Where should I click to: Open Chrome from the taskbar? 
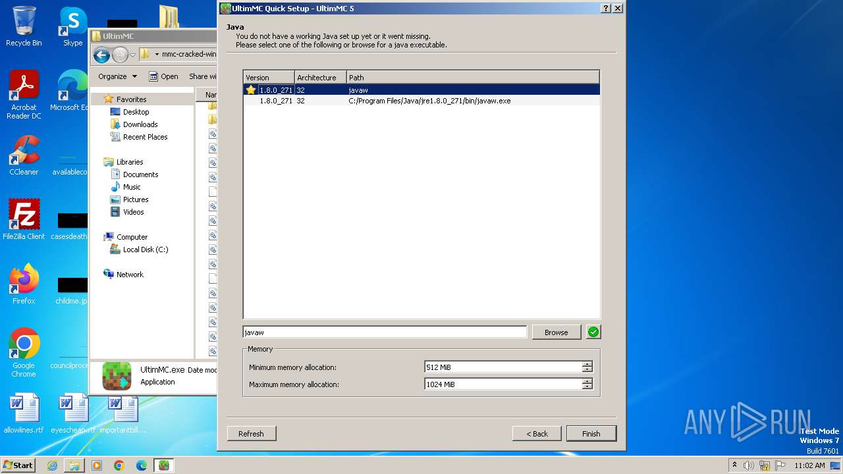[119, 465]
